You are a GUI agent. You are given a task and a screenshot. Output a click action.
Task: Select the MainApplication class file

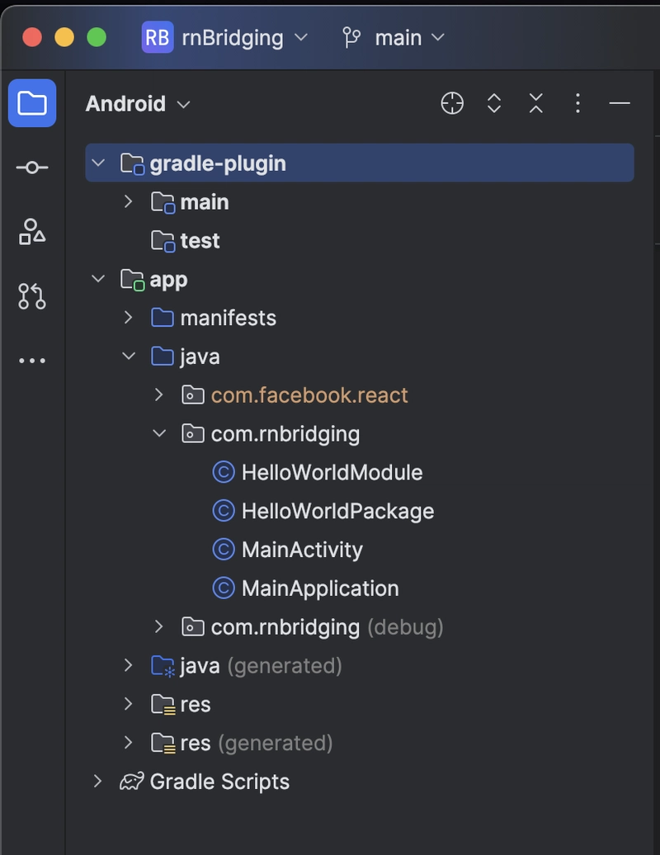305,588
